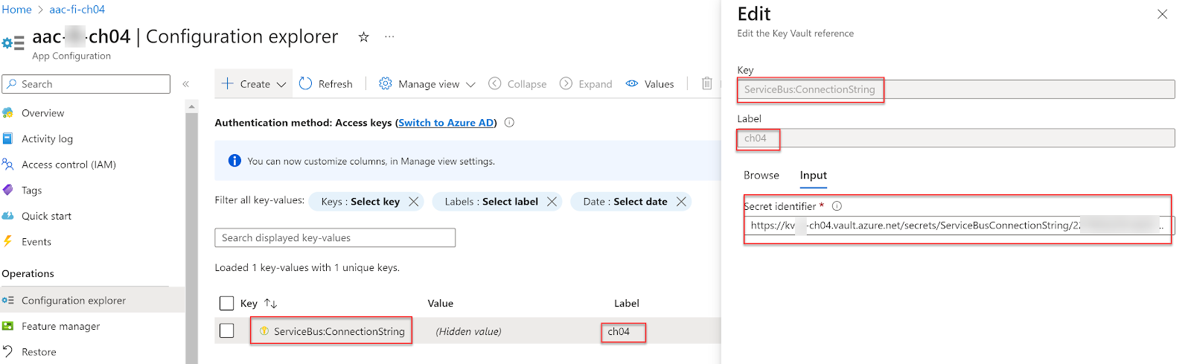Check the select-all checkbox in the header
Screen dimensions: 1191x364
click(x=227, y=303)
